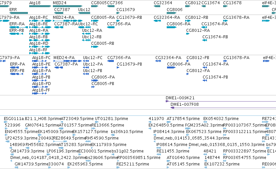The height and width of the screenshot is (169, 276).
Task: Select the CG8012-PB protein label
Action: coord(198,58)
